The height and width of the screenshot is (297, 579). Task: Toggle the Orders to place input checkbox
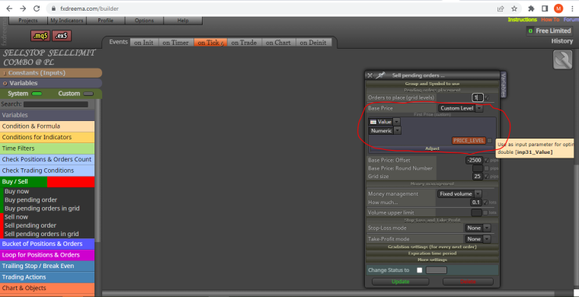487,97
